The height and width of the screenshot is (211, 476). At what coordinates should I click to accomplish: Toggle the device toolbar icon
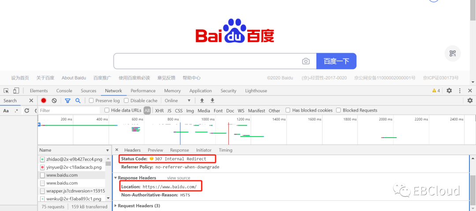point(16,91)
